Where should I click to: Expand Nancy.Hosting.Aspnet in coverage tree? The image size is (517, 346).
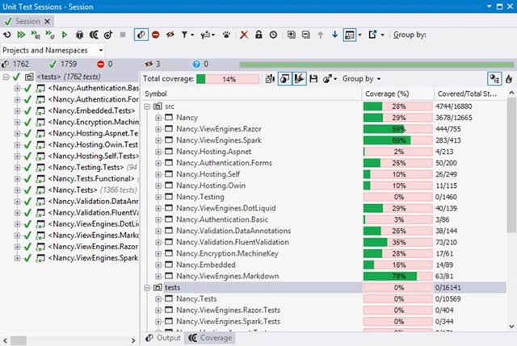(158, 152)
